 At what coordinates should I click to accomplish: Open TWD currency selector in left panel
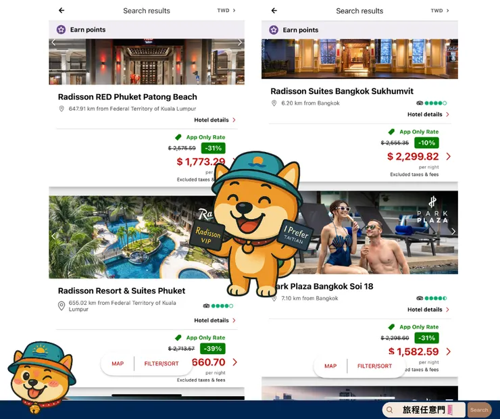pyautogui.click(x=226, y=11)
